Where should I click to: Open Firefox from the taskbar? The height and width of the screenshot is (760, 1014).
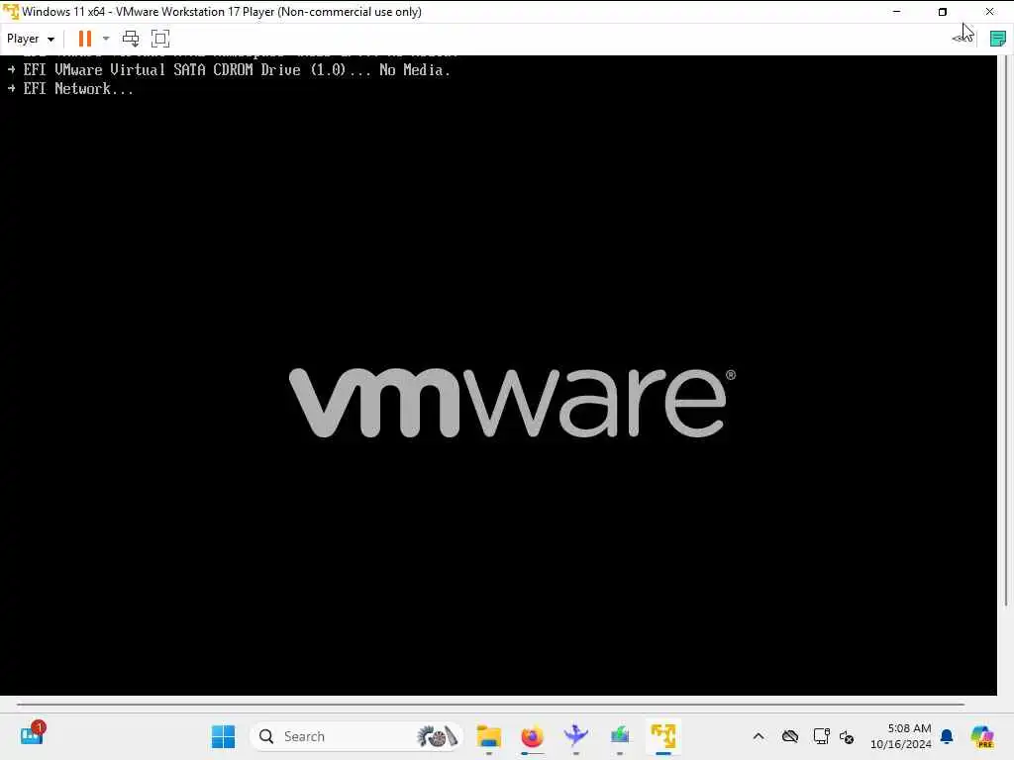[532, 736]
